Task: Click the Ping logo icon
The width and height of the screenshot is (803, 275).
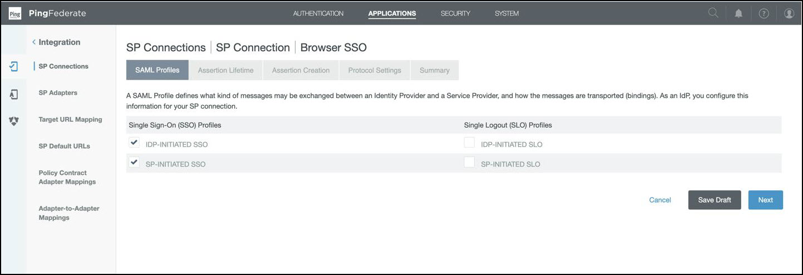Action: [x=15, y=13]
